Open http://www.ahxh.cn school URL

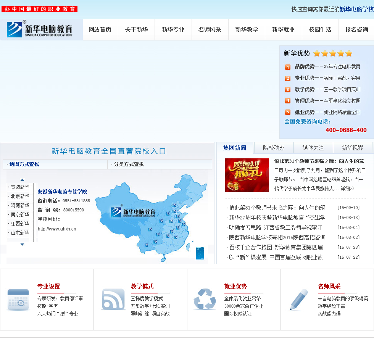57,229
